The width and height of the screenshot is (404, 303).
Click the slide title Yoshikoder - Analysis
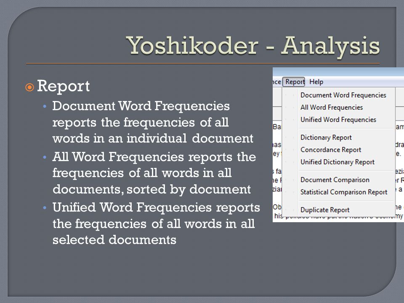coord(253,46)
